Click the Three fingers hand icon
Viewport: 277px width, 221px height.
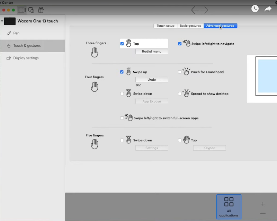point(95,52)
